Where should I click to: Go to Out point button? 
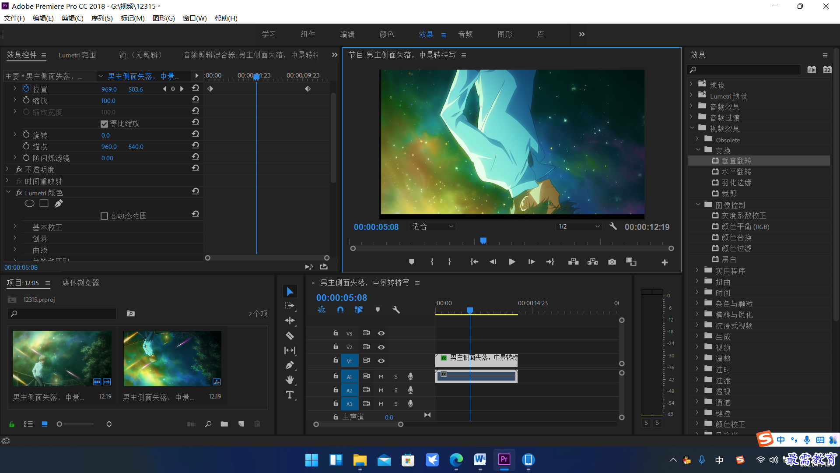[x=550, y=262]
